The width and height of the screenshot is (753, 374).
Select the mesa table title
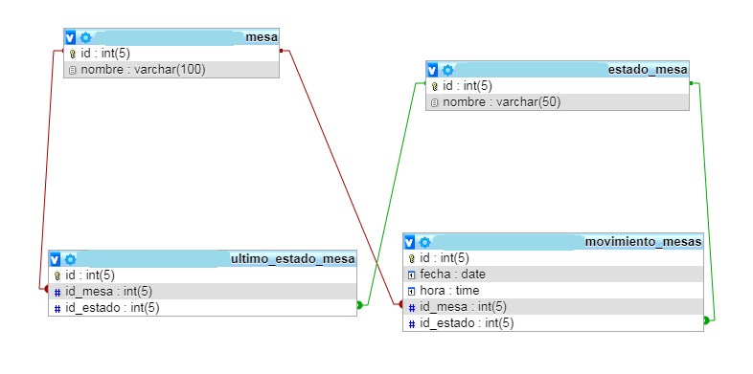click(x=262, y=37)
